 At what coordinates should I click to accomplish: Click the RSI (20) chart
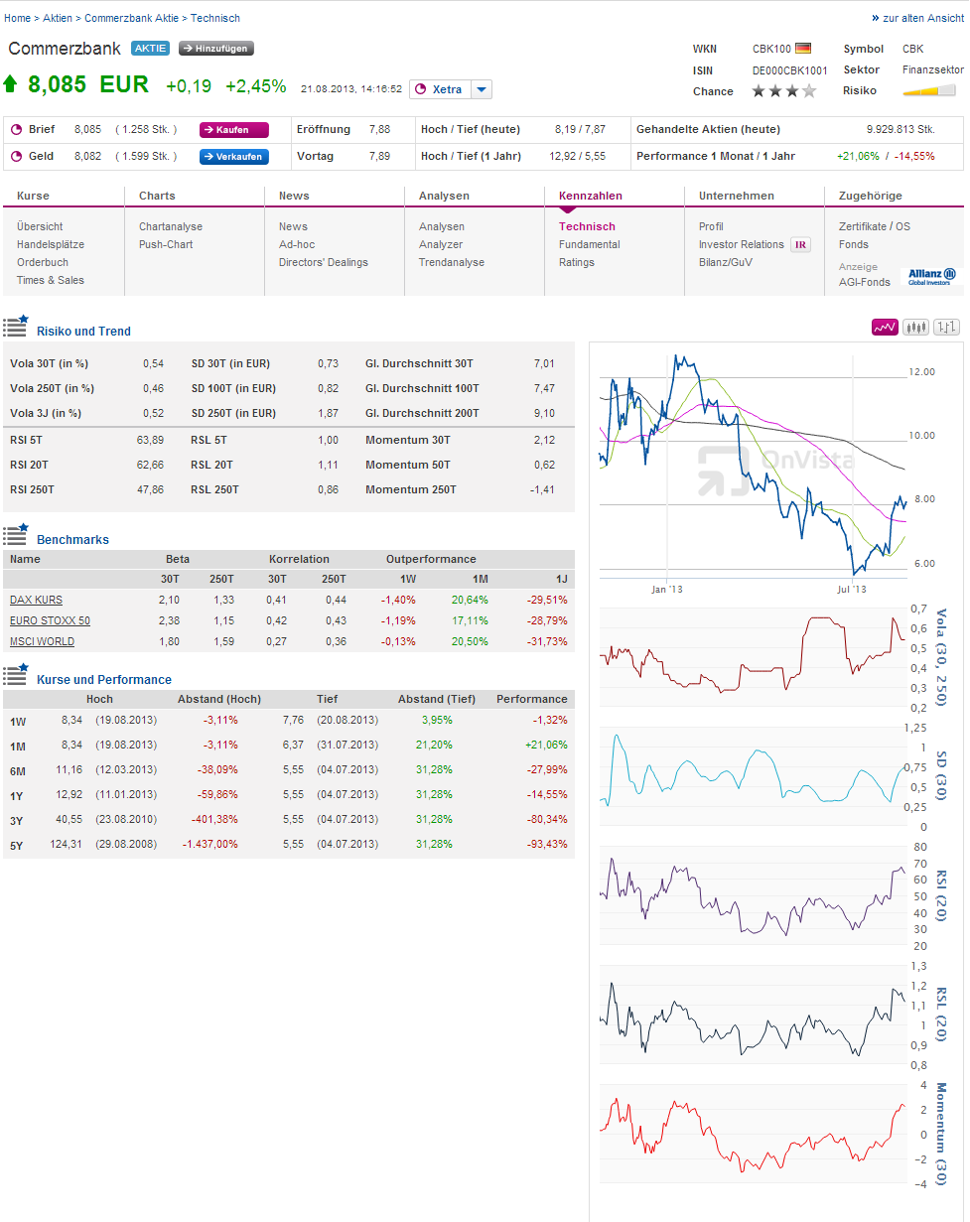coord(754,896)
